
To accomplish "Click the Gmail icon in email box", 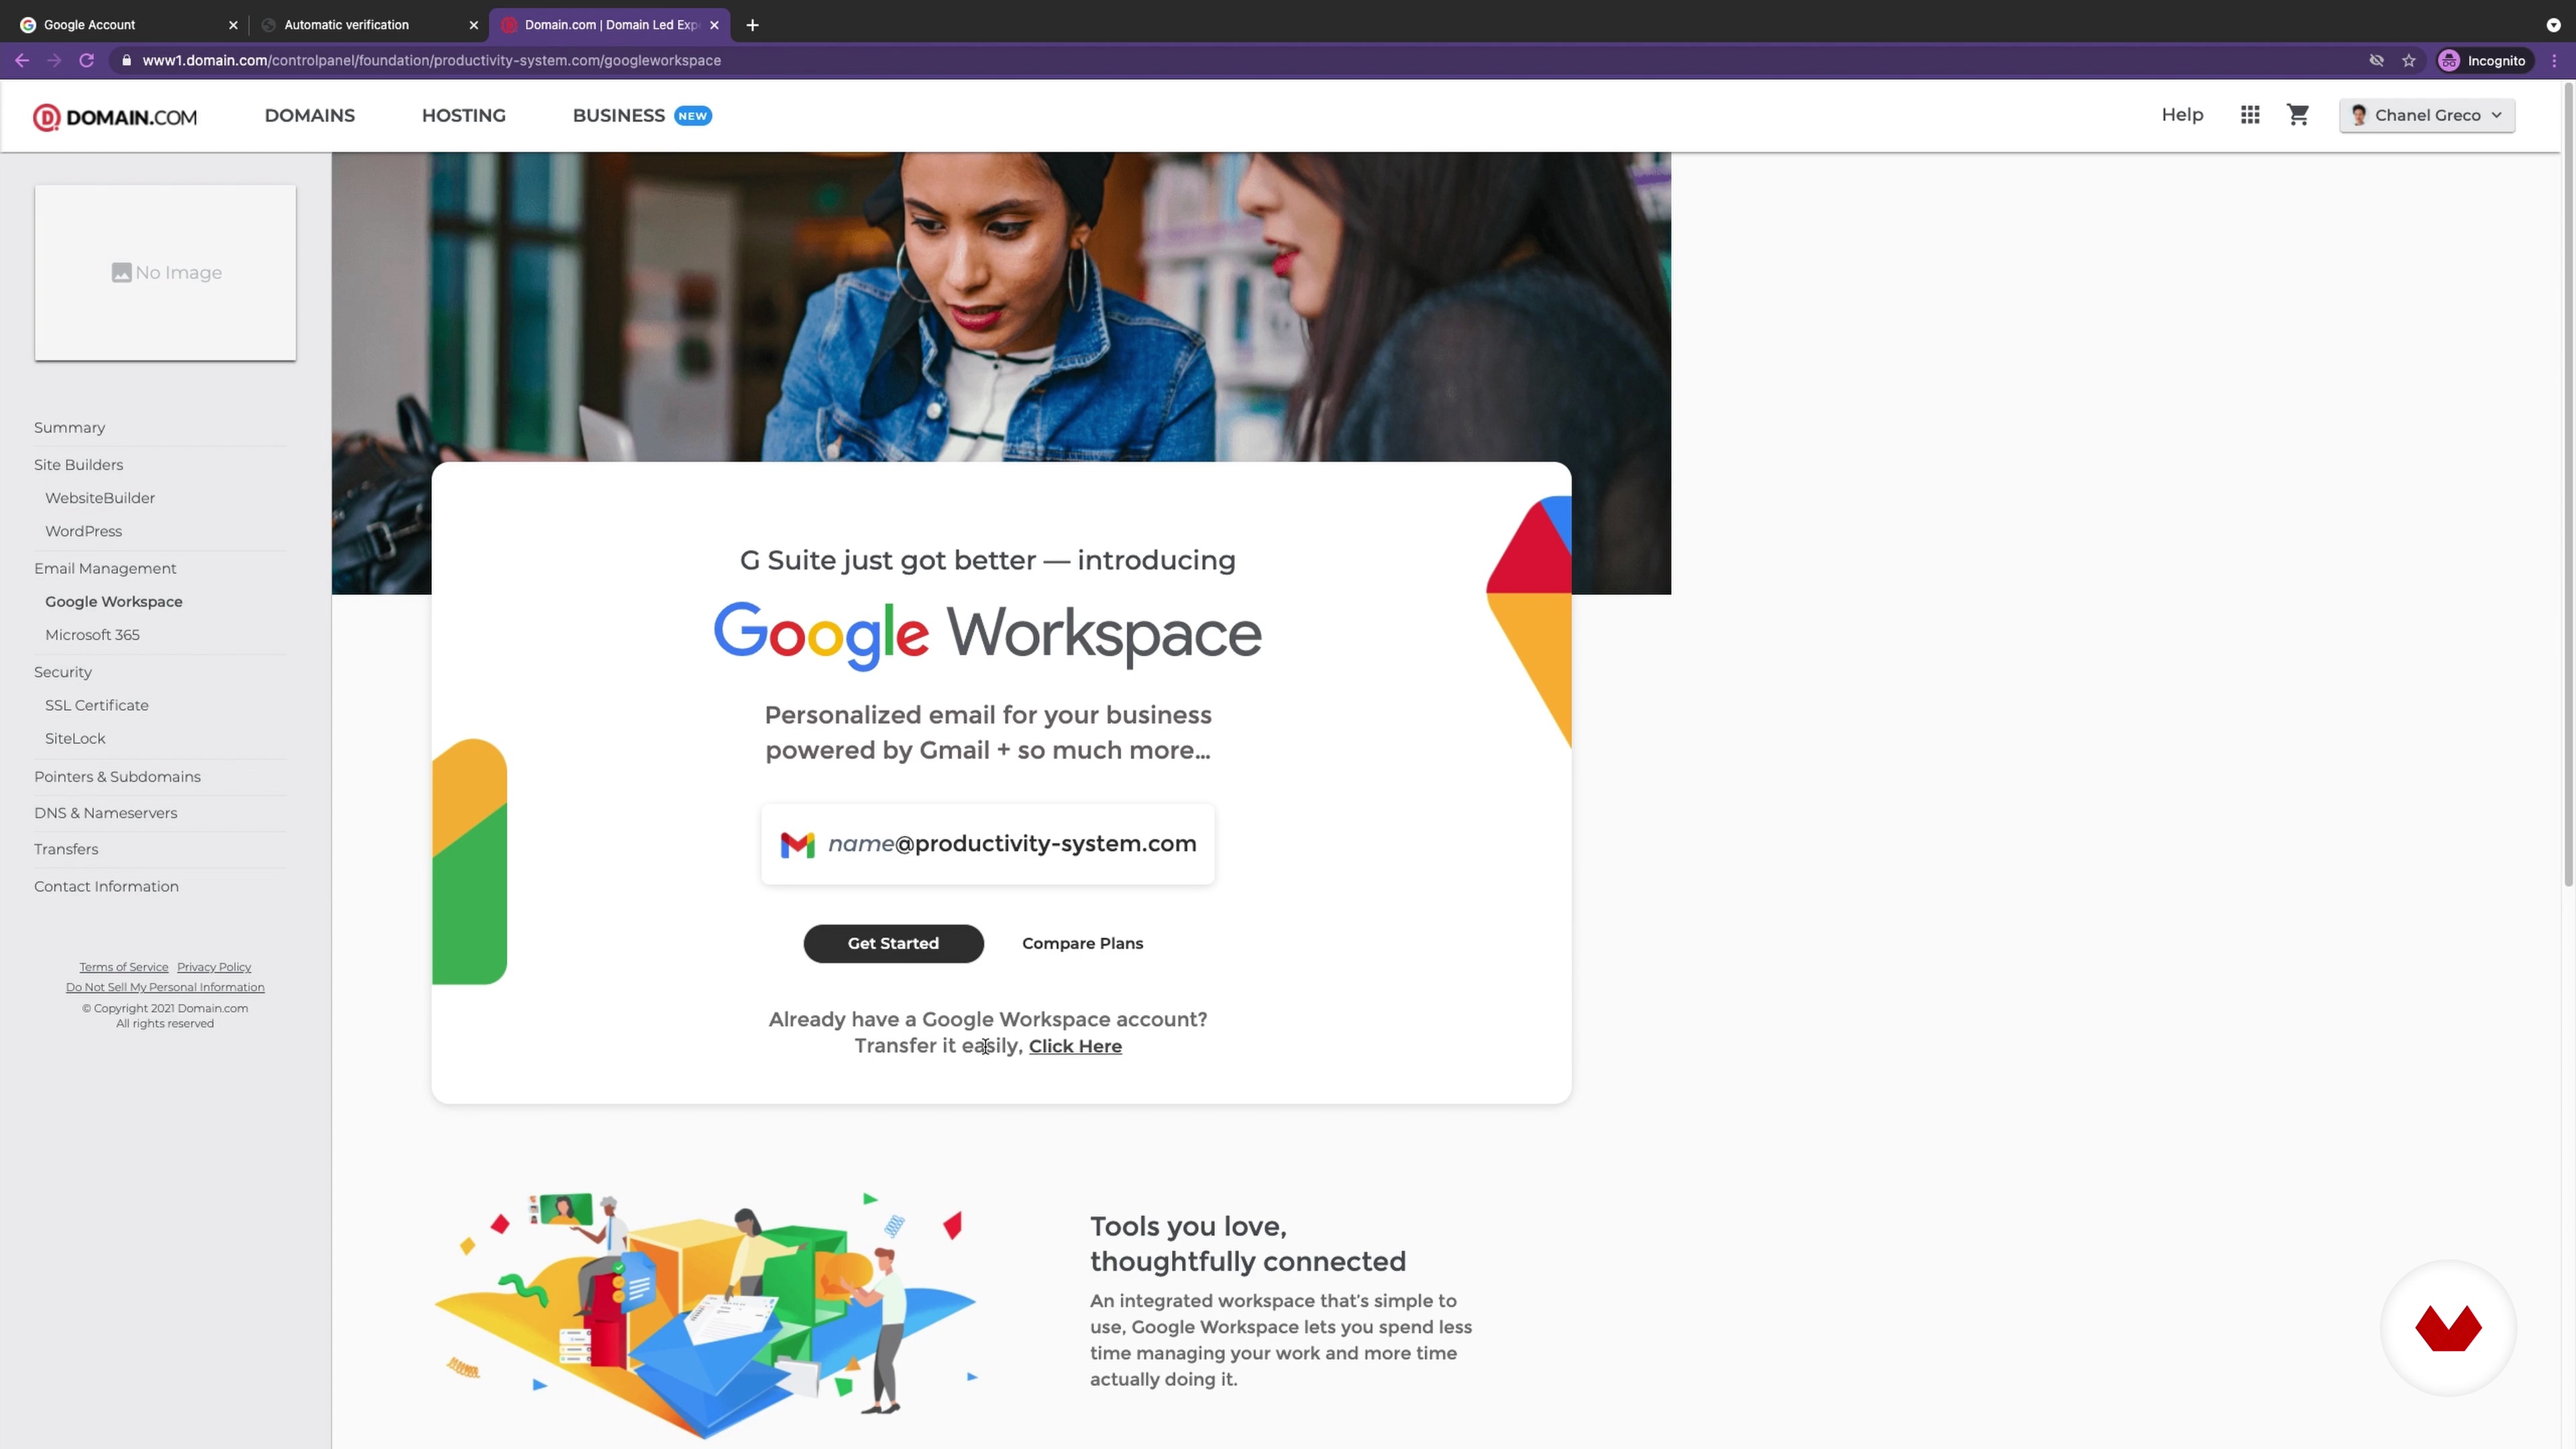I will (x=797, y=845).
